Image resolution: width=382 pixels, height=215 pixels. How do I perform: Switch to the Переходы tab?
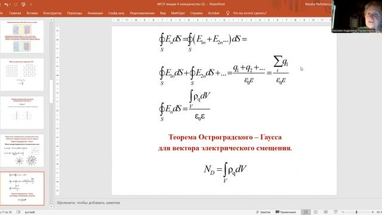(x=74, y=13)
